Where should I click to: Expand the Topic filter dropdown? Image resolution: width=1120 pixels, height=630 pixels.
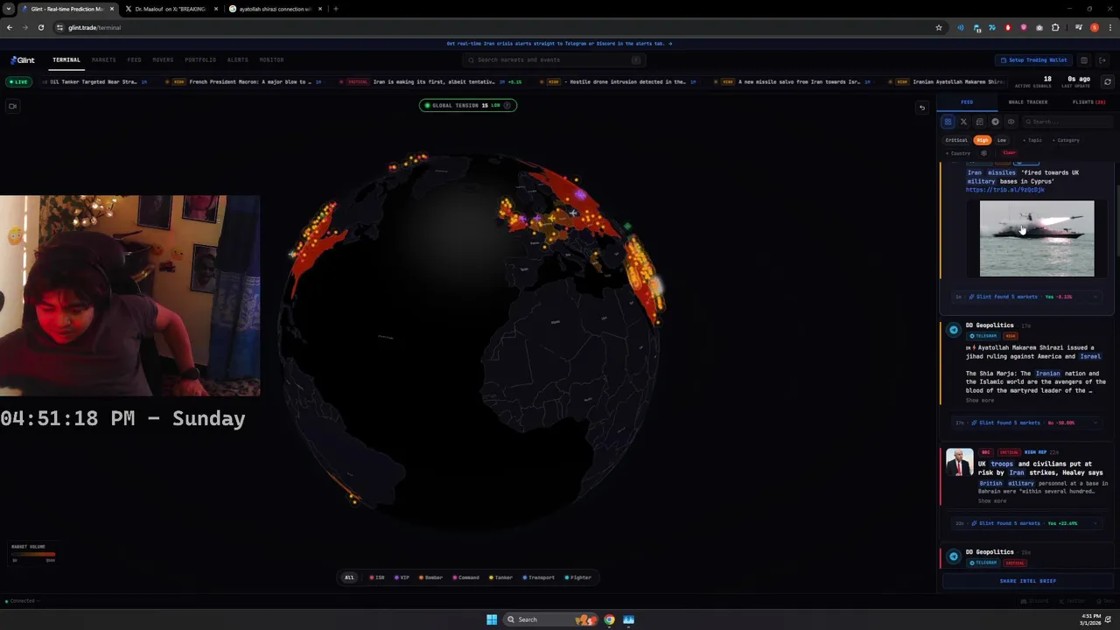(1032, 140)
